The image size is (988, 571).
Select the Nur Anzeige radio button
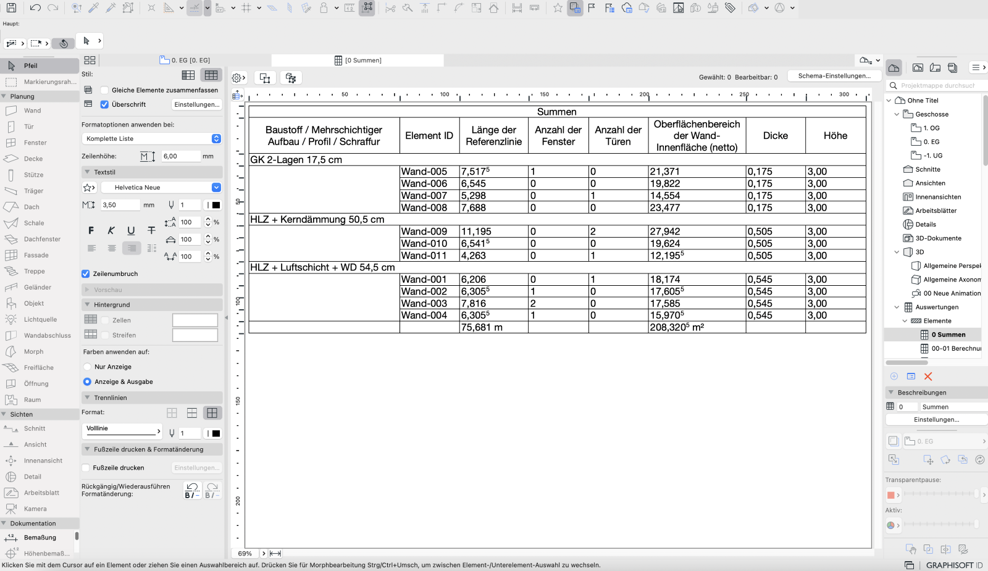click(x=88, y=367)
